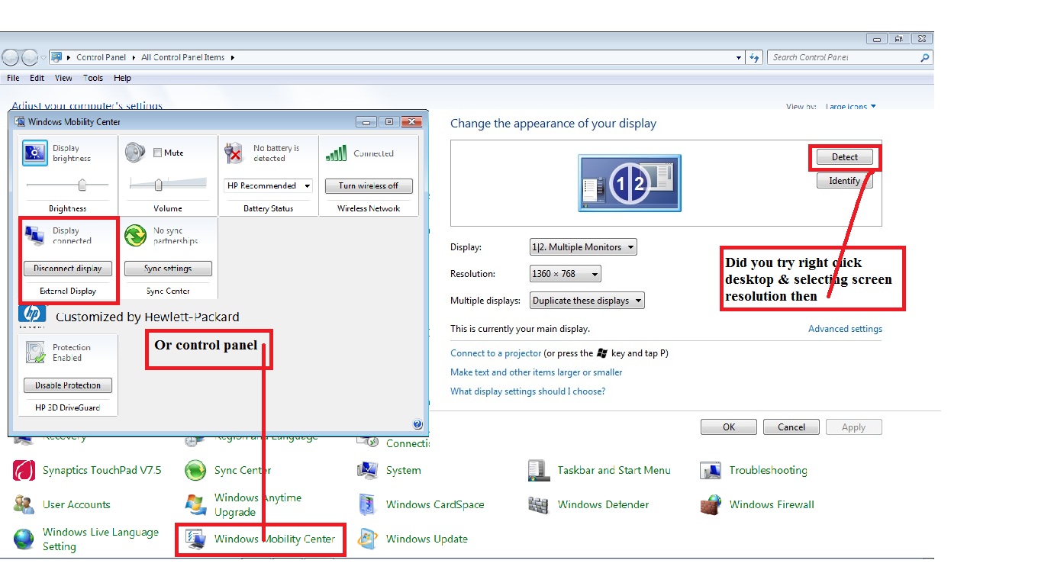
Task: Click the volume slider handle
Action: (x=159, y=185)
